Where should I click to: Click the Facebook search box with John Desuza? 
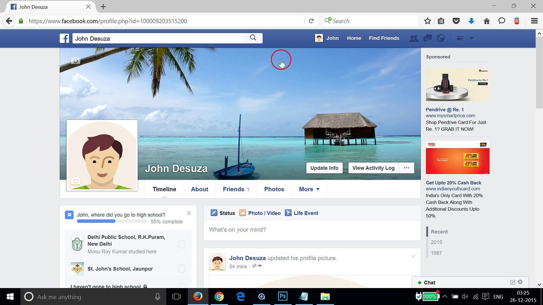pyautogui.click(x=158, y=38)
